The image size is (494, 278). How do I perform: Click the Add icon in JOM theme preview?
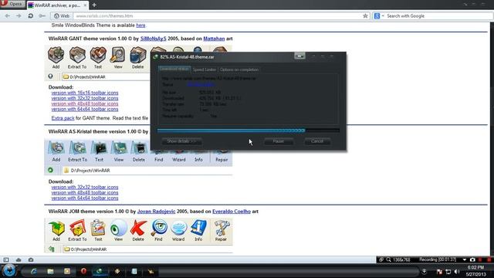coord(56,229)
